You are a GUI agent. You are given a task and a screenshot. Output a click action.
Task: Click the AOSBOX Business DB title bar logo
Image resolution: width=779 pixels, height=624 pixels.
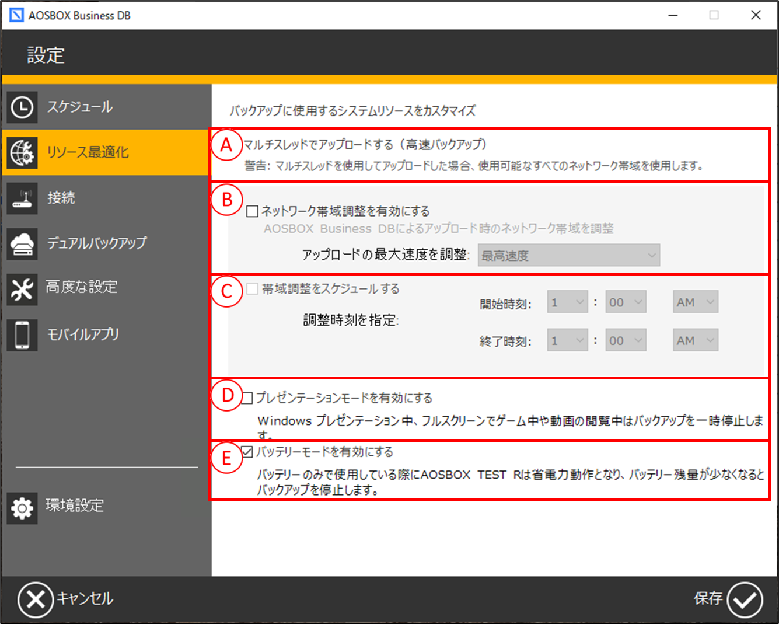(x=17, y=15)
